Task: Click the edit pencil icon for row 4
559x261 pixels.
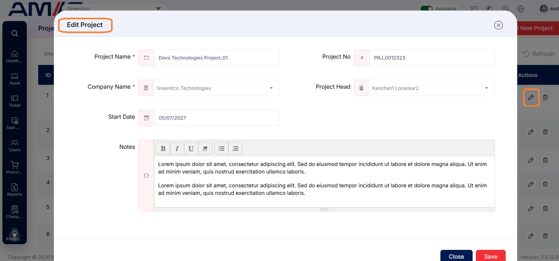Action: point(531,184)
